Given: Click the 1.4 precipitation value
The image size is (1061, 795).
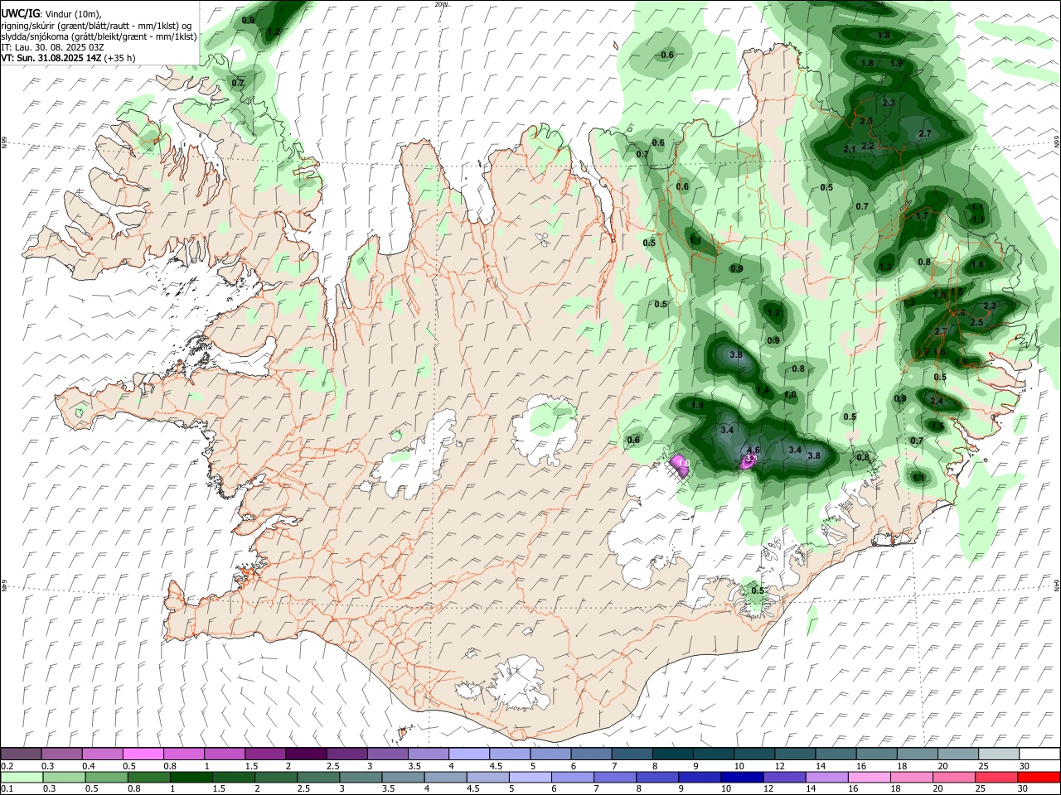Looking at the screenshot, I should pyautogui.click(x=763, y=391).
